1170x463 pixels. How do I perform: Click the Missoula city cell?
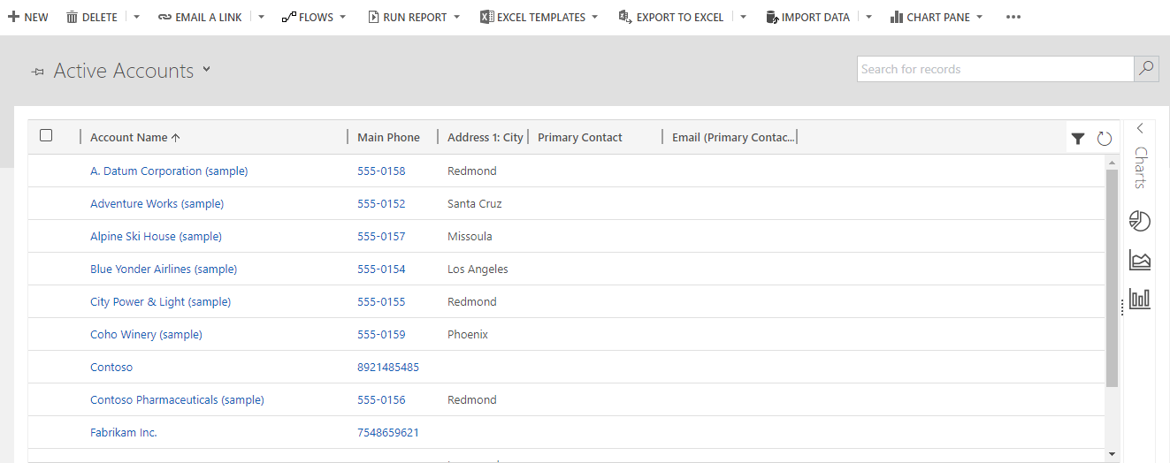click(470, 237)
